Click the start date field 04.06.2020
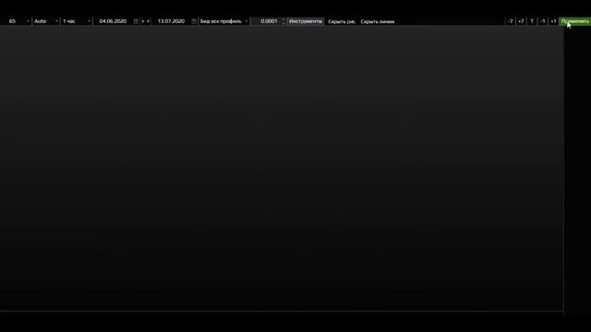Image resolution: width=591 pixels, height=332 pixels. pos(113,21)
